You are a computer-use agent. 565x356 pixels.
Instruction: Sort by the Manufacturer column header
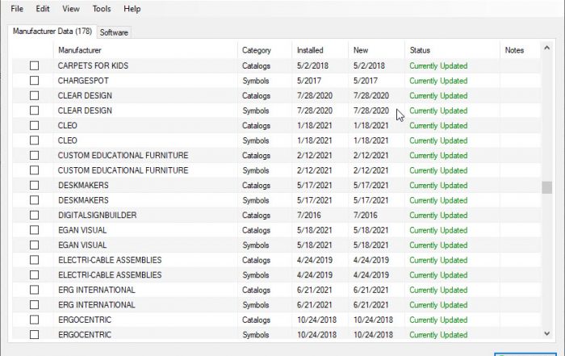145,50
